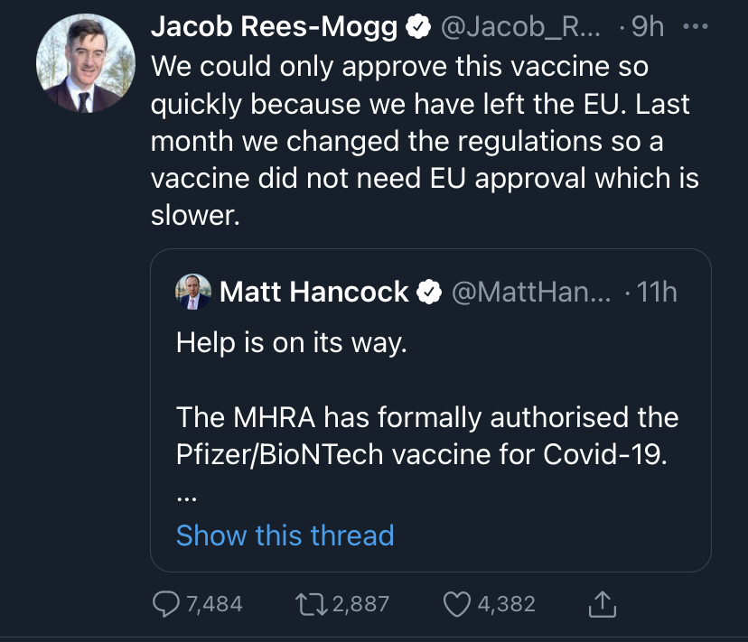Tap the 4,382 likes count
This screenshot has height=642, width=748.
coord(507,604)
